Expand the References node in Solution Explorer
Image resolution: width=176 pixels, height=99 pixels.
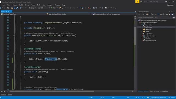(x=141, y=27)
